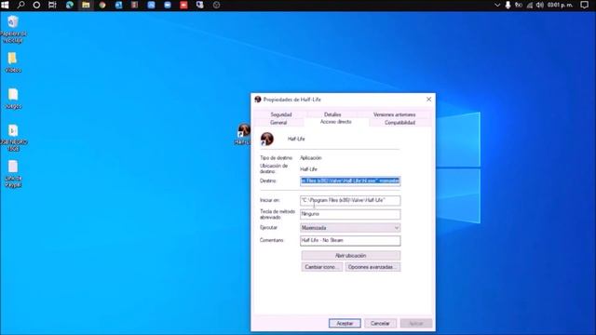Launch Microsoft Edge from taskbar
Screen dimensions: 596x335
click(x=70, y=5)
